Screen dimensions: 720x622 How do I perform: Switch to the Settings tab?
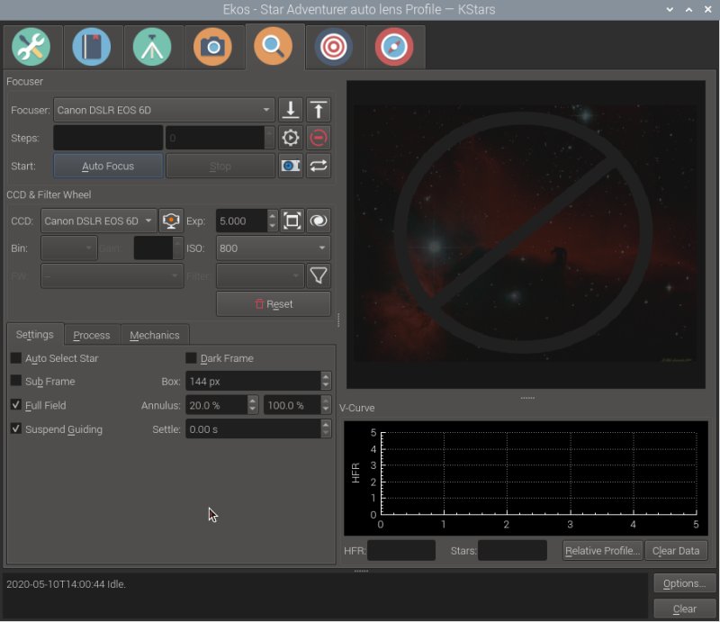tap(35, 335)
